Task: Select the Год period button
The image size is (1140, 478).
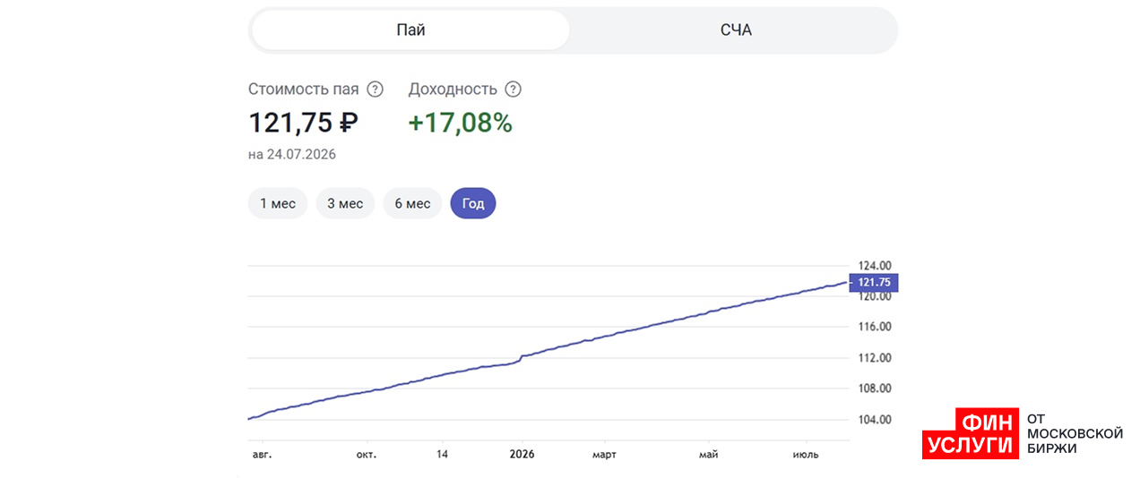Action: pyautogui.click(x=473, y=203)
